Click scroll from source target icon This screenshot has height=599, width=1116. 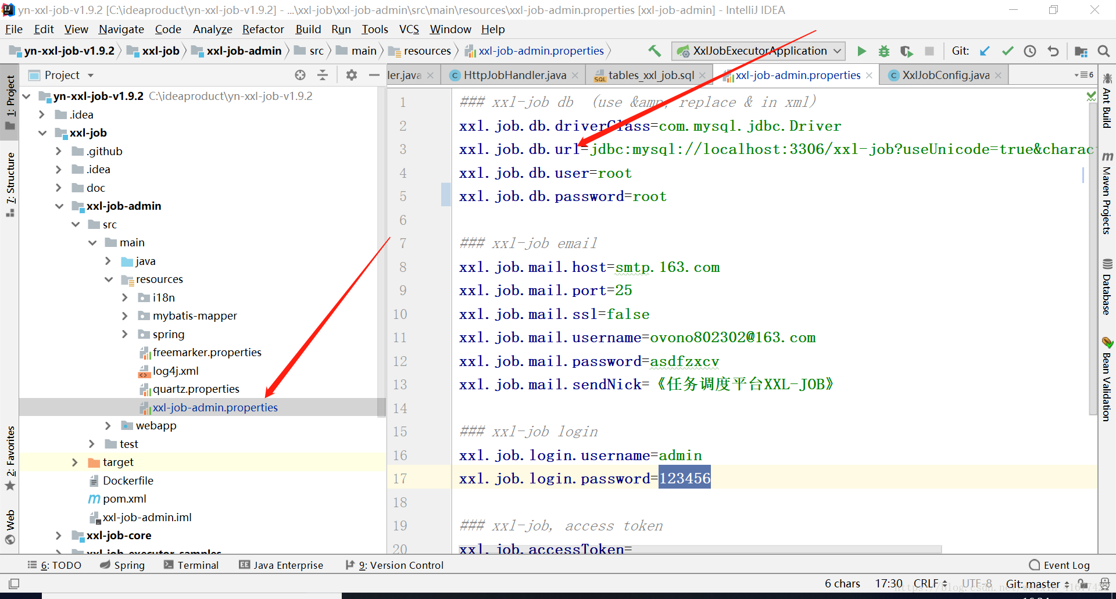tap(300, 75)
